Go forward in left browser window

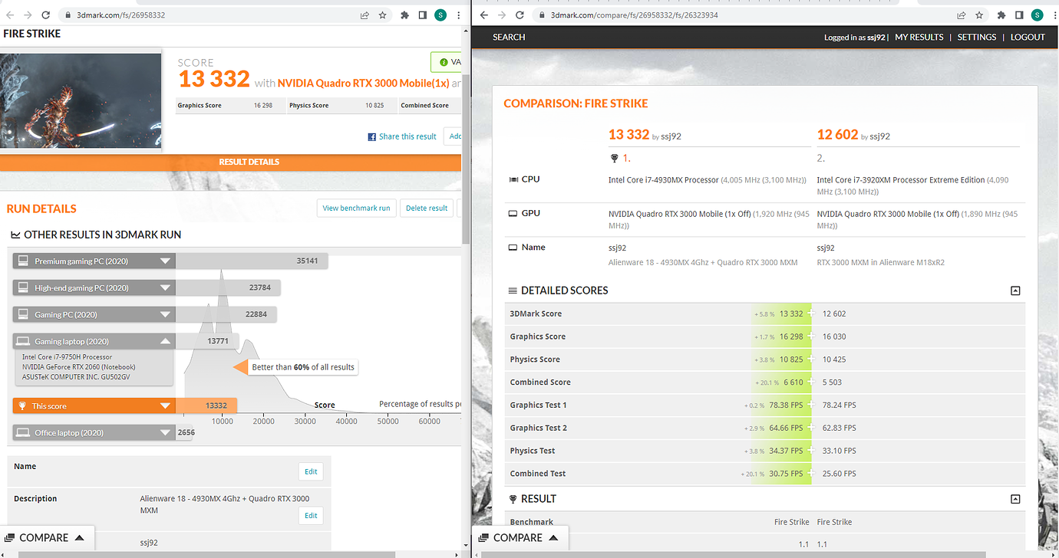27,15
